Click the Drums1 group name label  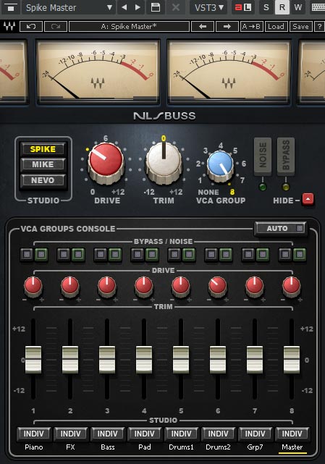[x=181, y=447]
